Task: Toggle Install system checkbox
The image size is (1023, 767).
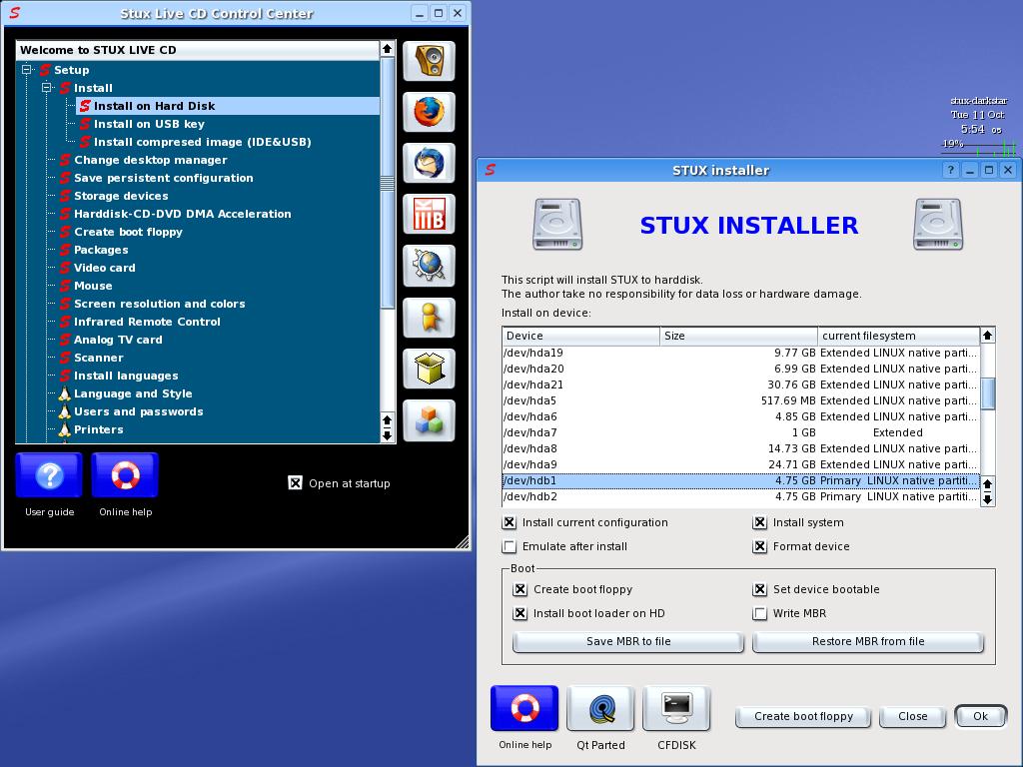Action: (x=760, y=522)
